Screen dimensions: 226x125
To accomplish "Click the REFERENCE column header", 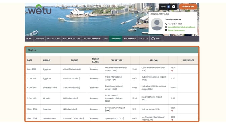I will coord(188,60).
